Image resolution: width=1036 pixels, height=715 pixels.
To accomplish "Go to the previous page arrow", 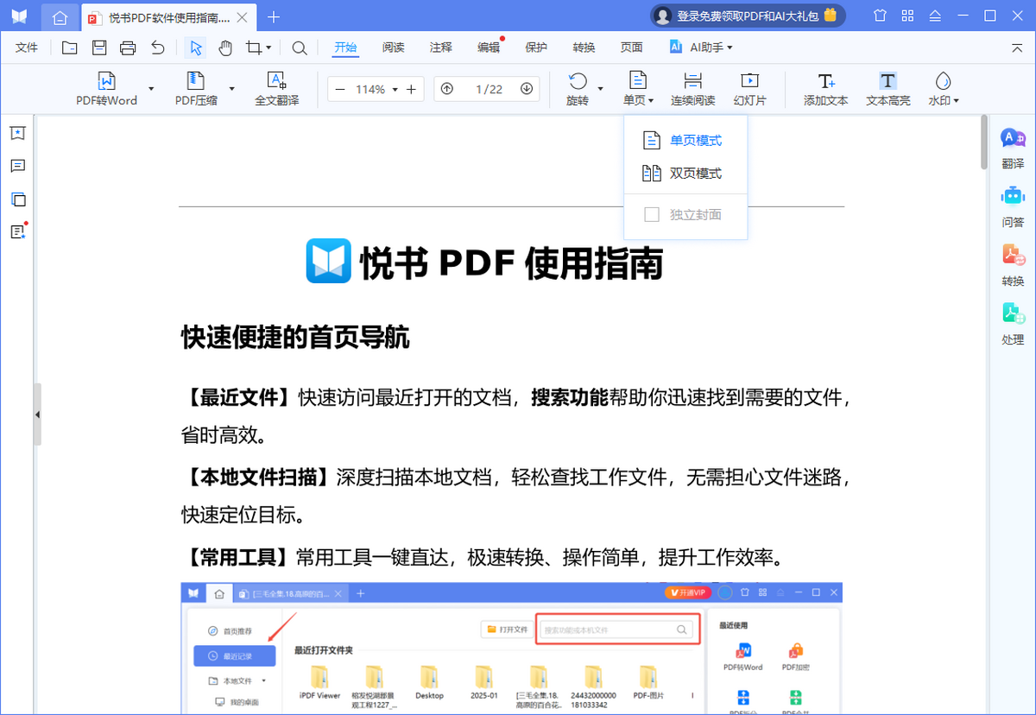I will coord(446,89).
